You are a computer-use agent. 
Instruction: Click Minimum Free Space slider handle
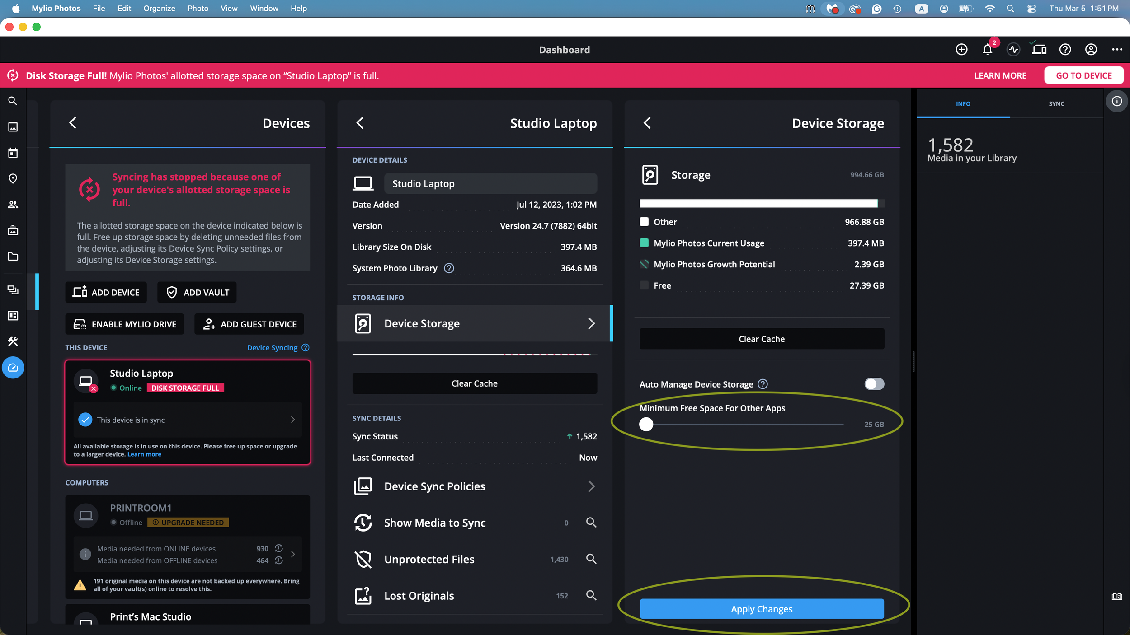[646, 424]
